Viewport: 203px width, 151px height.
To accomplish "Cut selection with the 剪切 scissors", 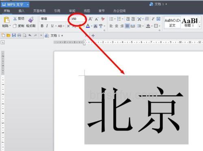I will pyautogui.click(x=19, y=19).
